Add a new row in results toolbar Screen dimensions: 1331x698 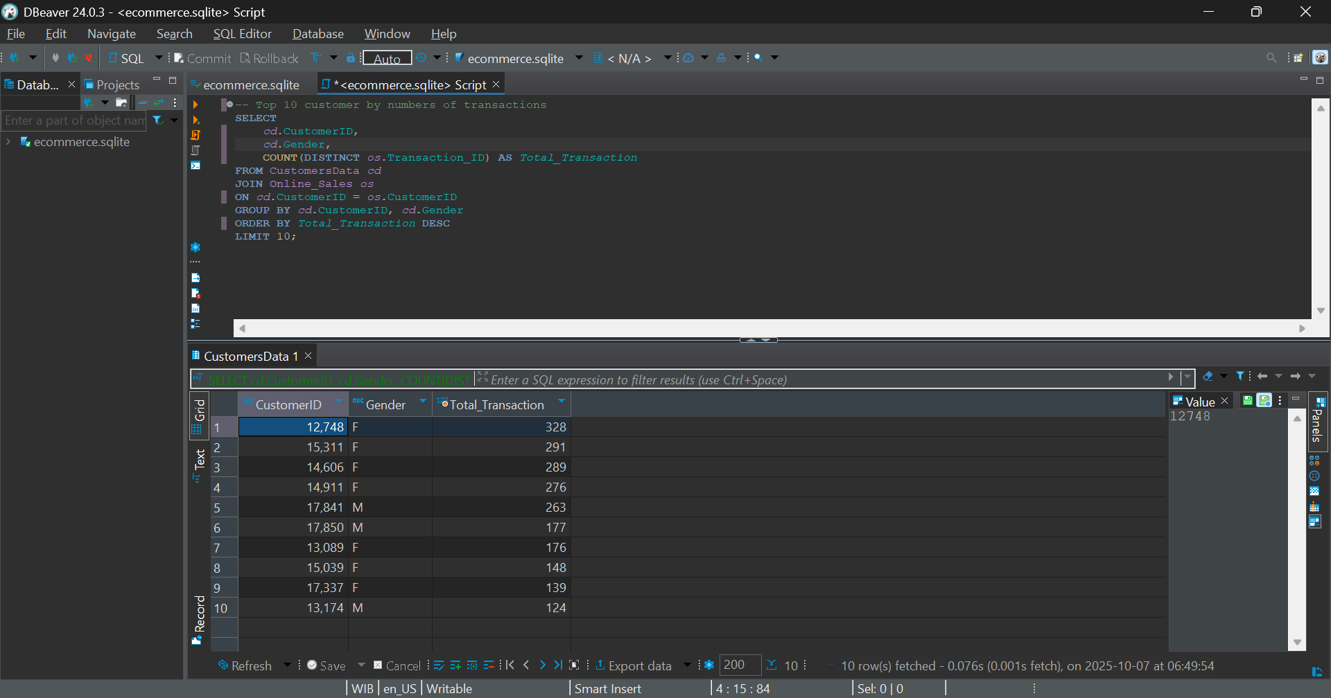(x=455, y=665)
